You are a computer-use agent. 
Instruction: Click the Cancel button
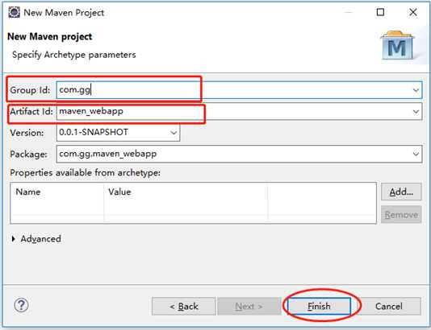coord(389,306)
